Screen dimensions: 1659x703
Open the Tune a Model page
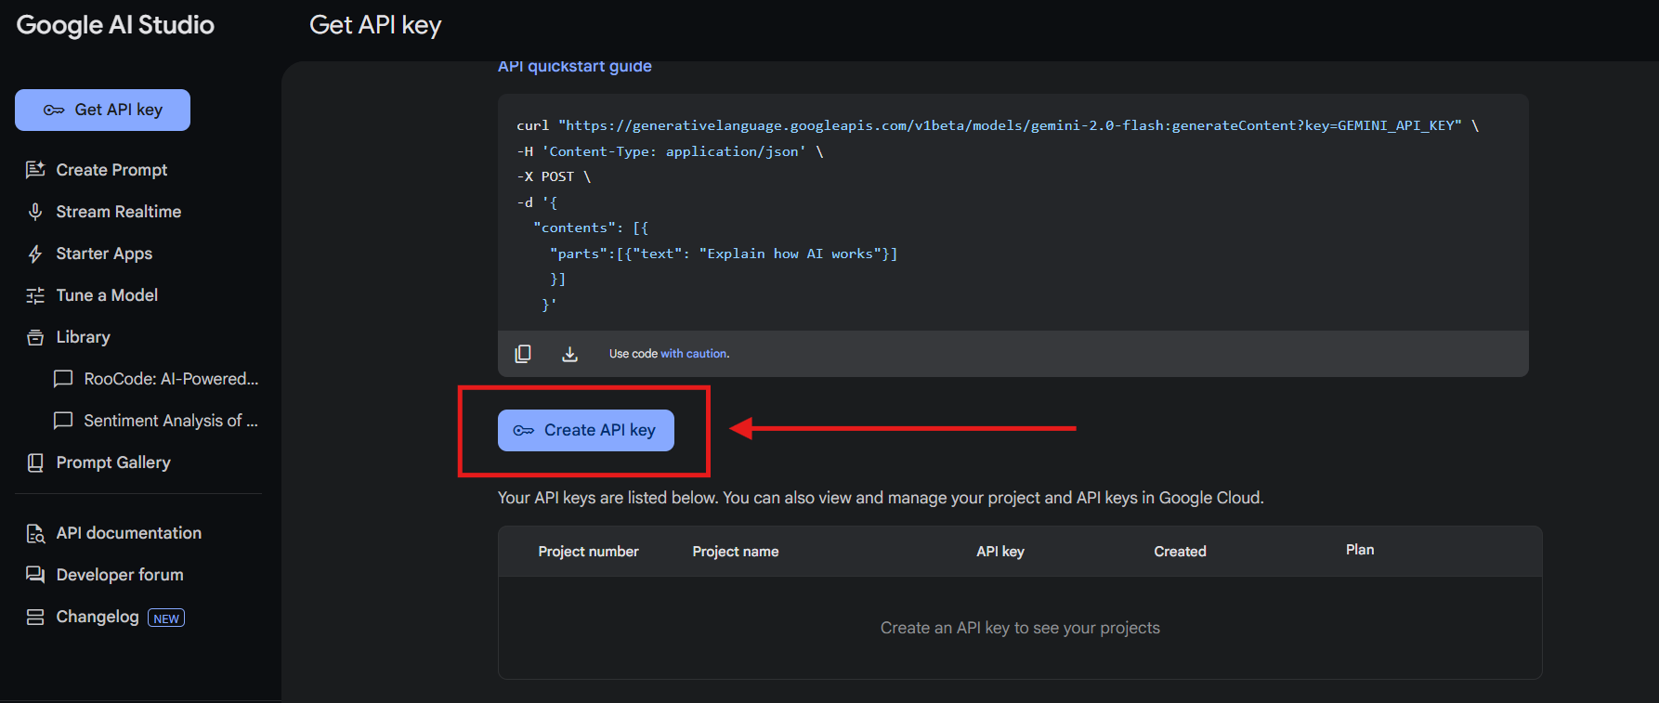pos(107,295)
